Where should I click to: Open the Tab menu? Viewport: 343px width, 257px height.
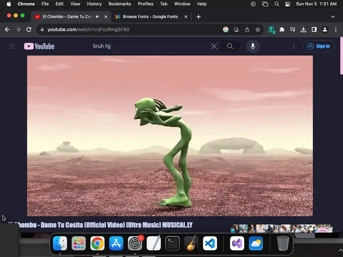pos(163,4)
